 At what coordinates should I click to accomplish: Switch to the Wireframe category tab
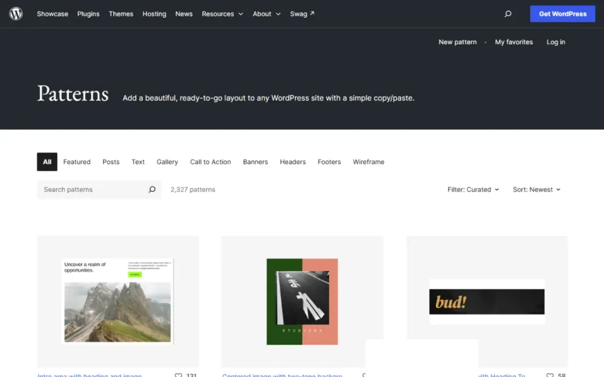point(368,161)
